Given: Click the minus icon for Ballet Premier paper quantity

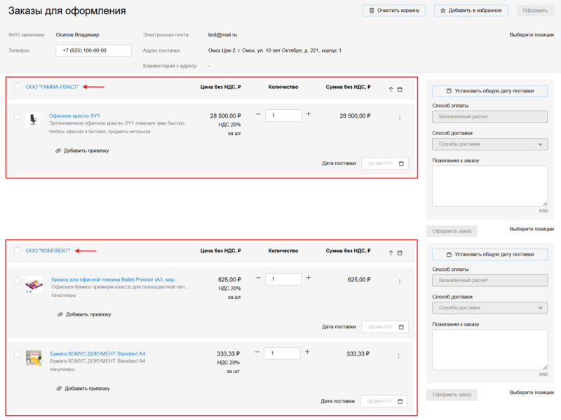Looking at the screenshot, I should tap(257, 278).
